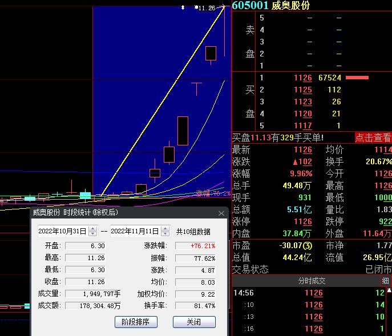The image size is (392, 336).
Task: Increase the start date with the up arrow
Action: [x=92, y=229]
